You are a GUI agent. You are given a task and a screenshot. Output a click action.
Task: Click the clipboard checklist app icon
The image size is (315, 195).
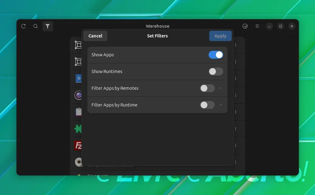[78, 112]
